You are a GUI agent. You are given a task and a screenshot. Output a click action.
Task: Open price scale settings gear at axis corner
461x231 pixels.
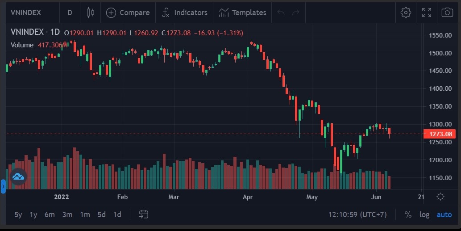click(440, 197)
